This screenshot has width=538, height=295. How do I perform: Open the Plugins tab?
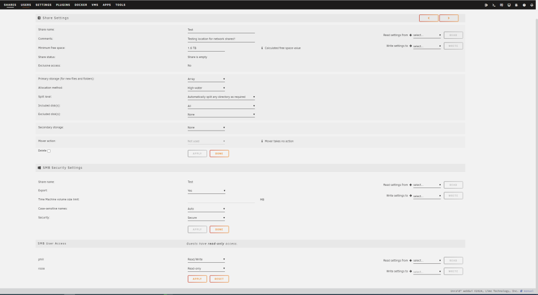pos(63,5)
